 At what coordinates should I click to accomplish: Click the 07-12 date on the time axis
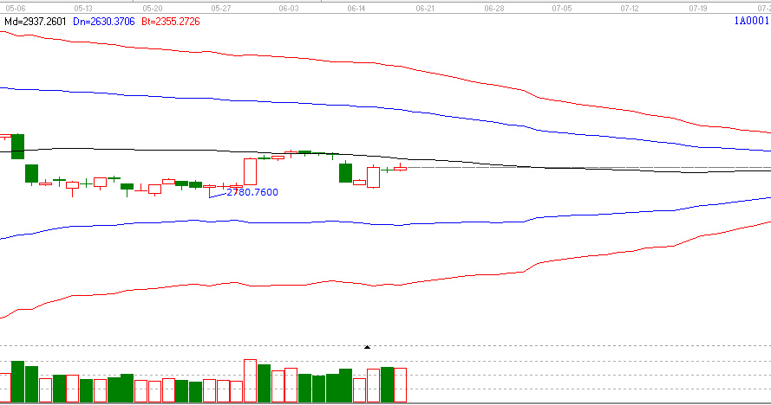[x=630, y=6]
